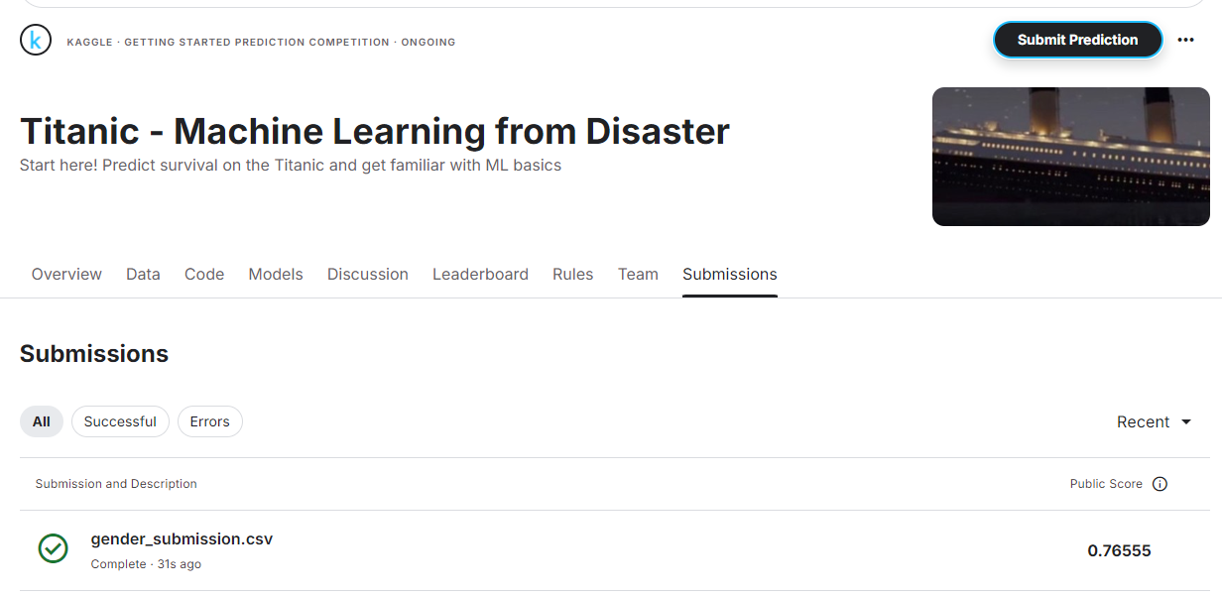Open the Overview tab
The height and width of the screenshot is (595, 1222).
coord(66,274)
